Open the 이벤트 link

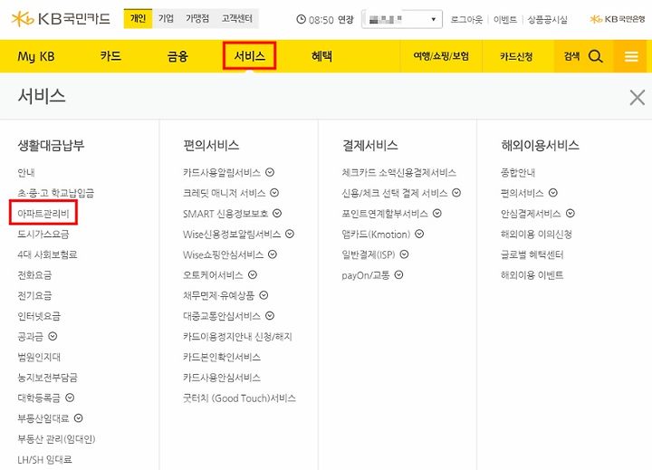click(x=505, y=20)
